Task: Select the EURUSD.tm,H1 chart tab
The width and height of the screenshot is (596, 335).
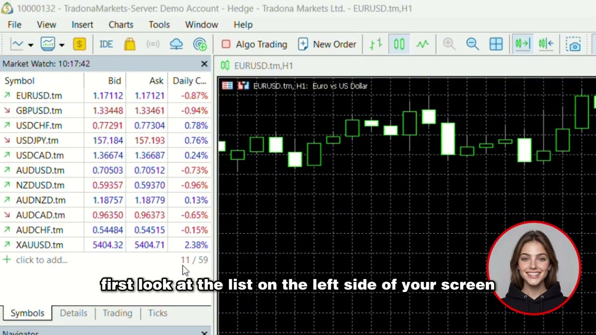Action: (257, 66)
